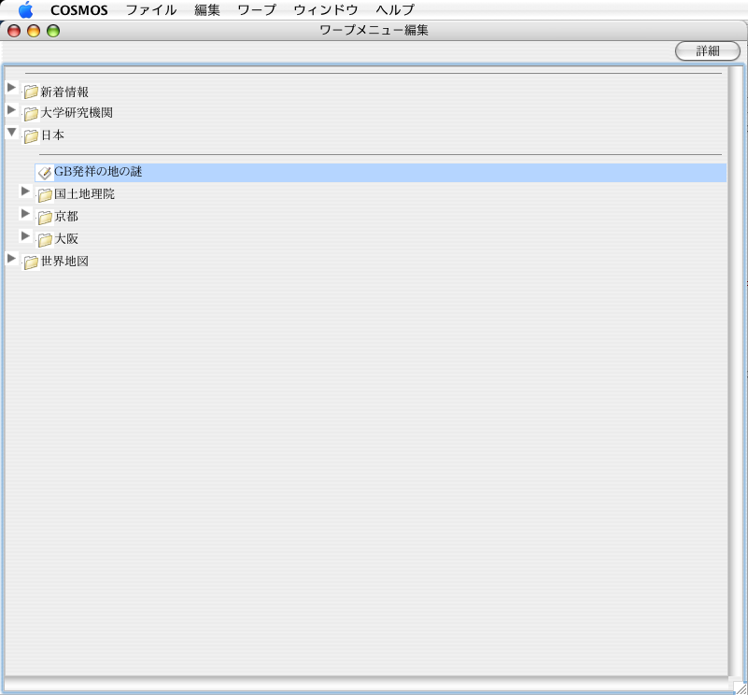The width and height of the screenshot is (748, 695).
Task: Open the Apple menu
Action: click(25, 10)
